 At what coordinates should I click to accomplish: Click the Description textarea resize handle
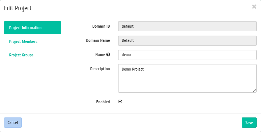[254, 91]
